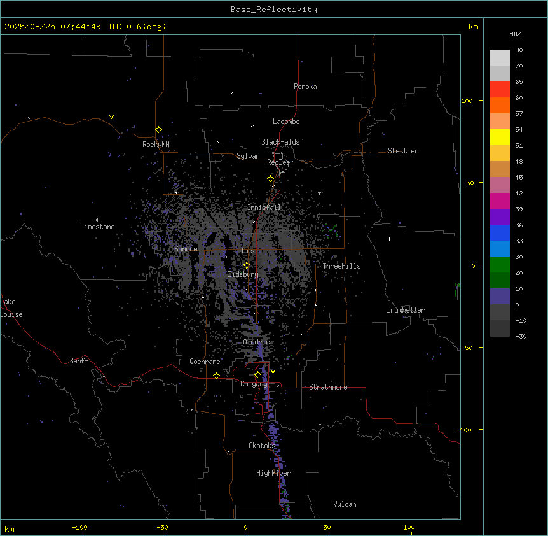Click the Base_Reflectivity title
The height and width of the screenshot is (536, 548).
click(274, 10)
